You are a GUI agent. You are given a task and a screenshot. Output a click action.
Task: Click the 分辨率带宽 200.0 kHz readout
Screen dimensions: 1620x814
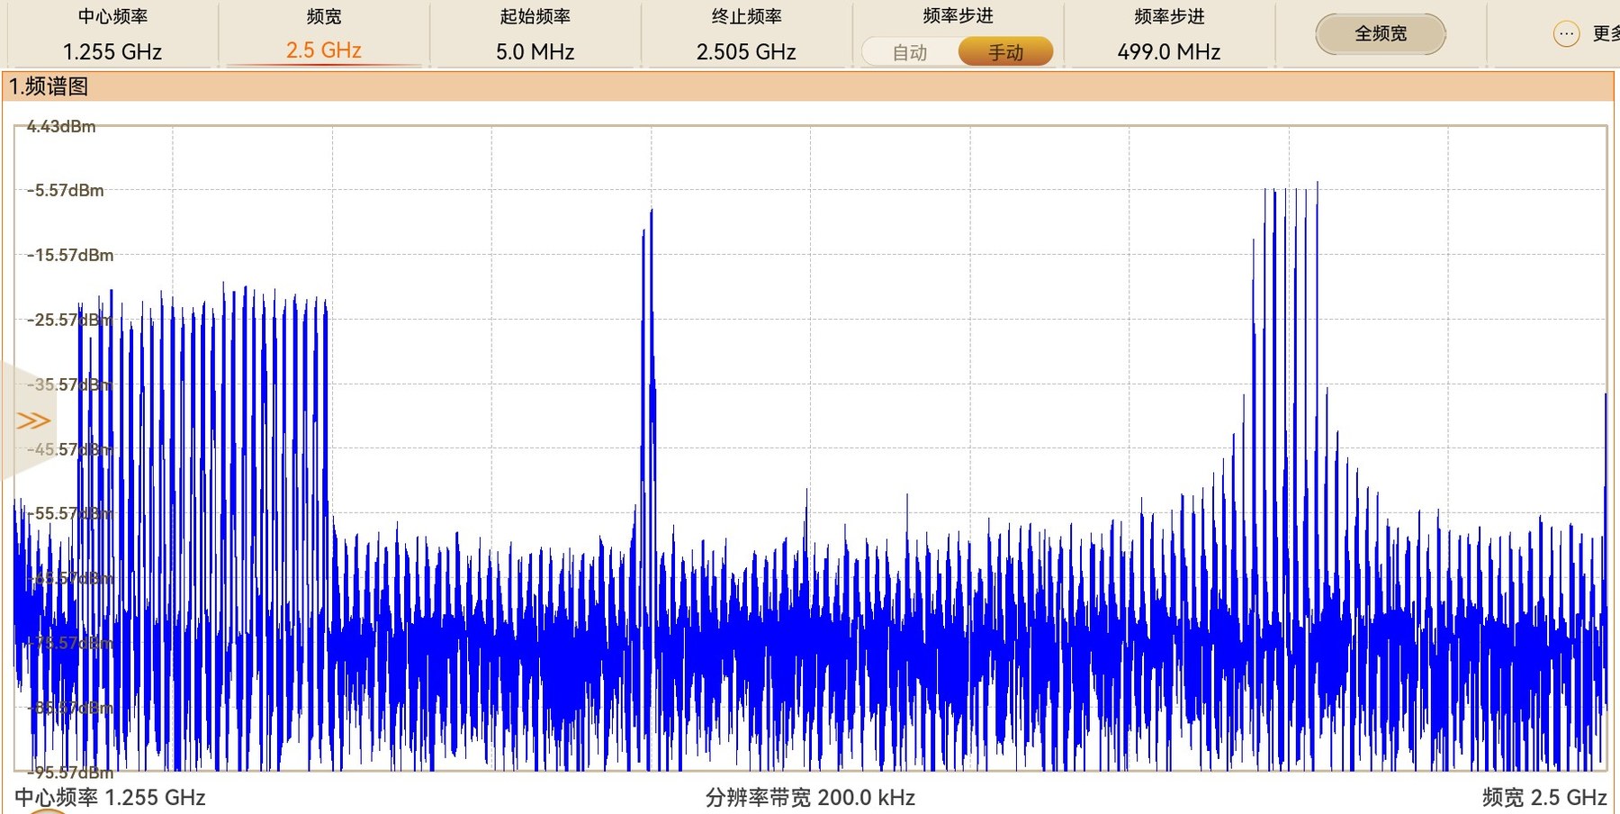[810, 798]
